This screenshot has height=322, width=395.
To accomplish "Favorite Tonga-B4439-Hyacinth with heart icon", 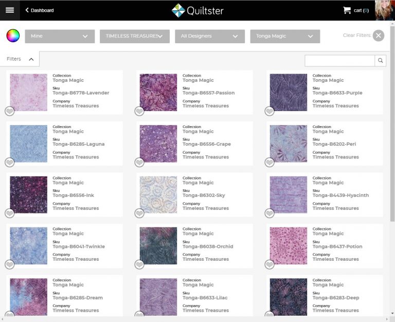I will click(270, 213).
